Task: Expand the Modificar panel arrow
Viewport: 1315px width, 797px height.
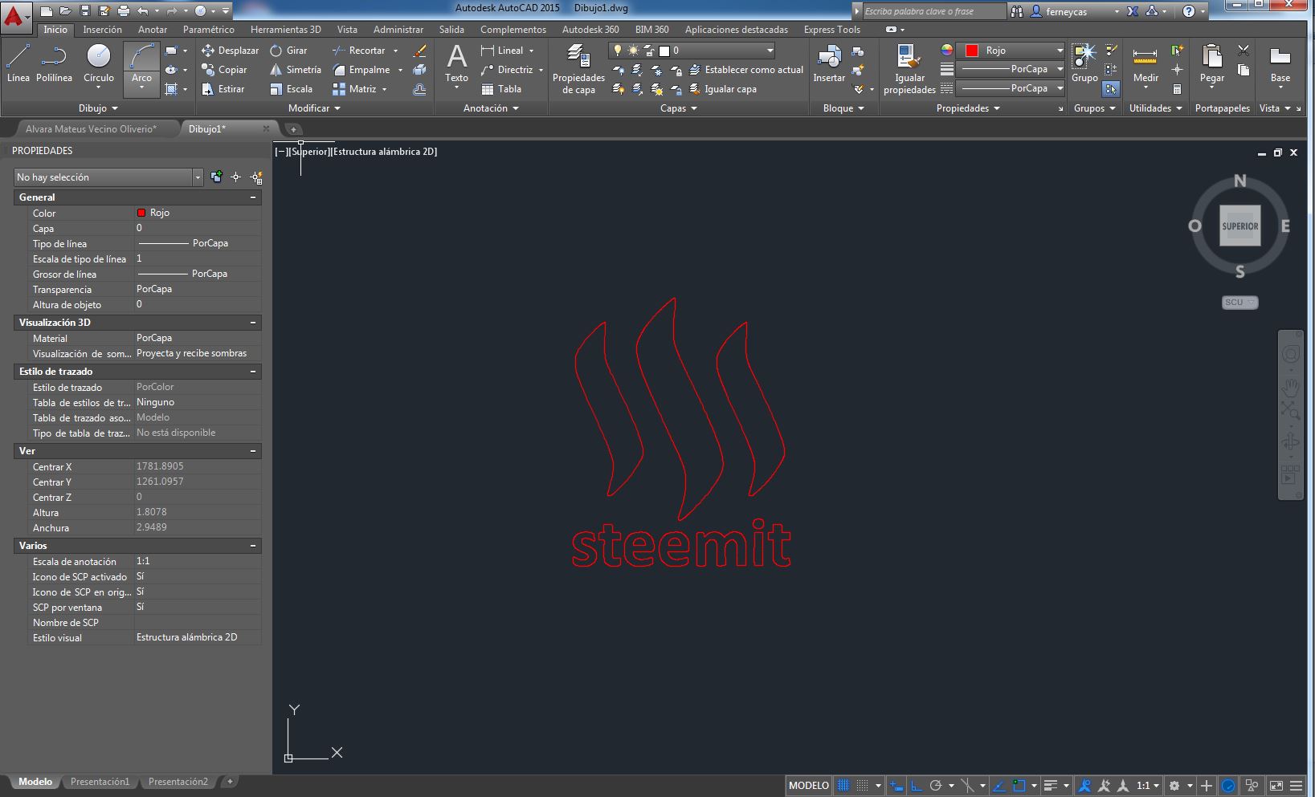Action: 337,108
